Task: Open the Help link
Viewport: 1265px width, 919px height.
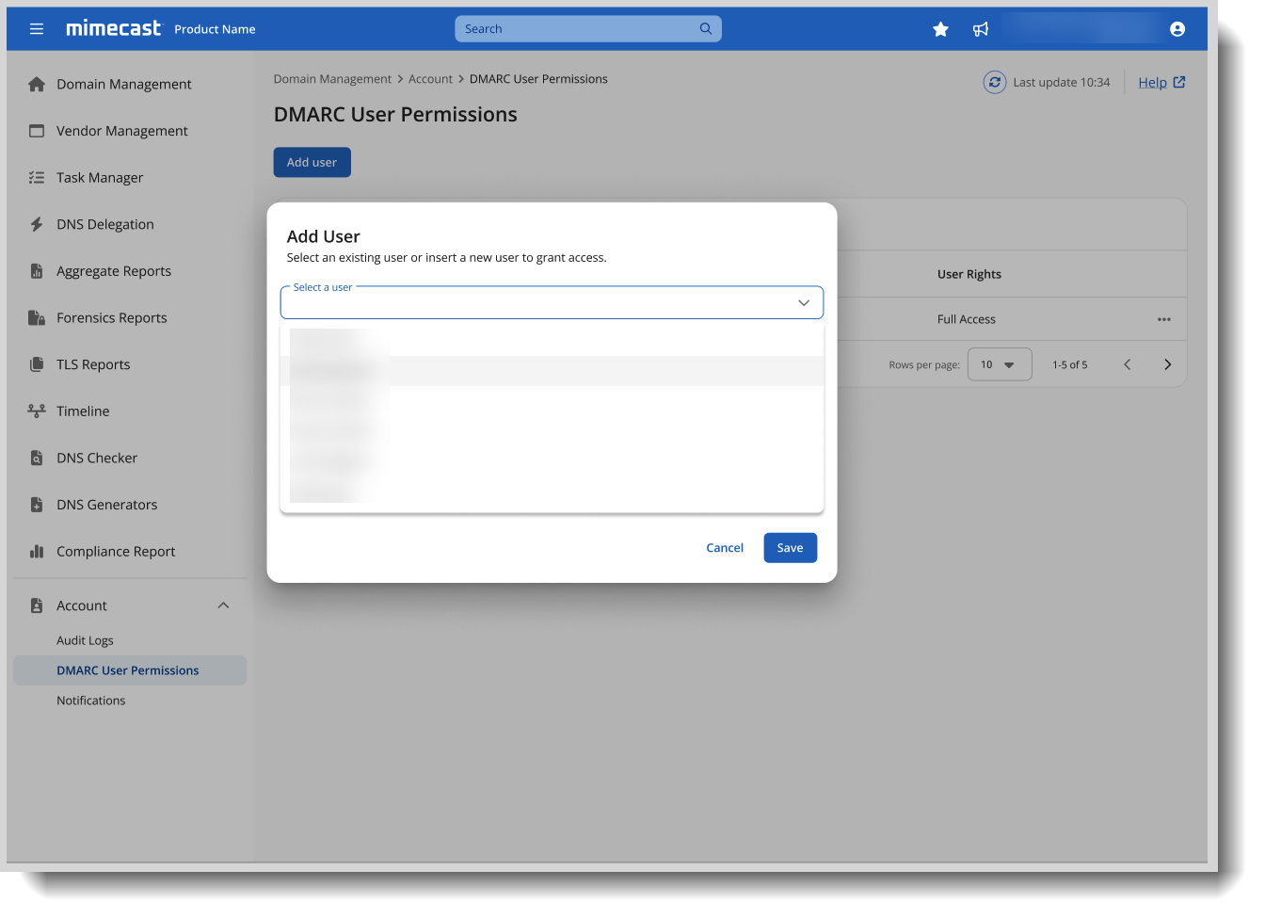Action: coord(1152,83)
